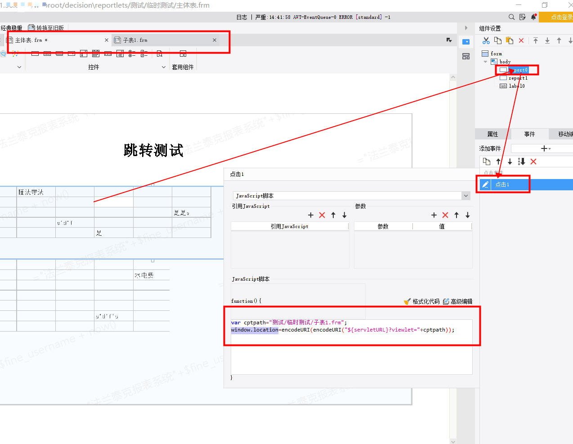This screenshot has height=444, width=573.
Task: Switch to the 子表1.frm tab
Action: tap(135, 40)
